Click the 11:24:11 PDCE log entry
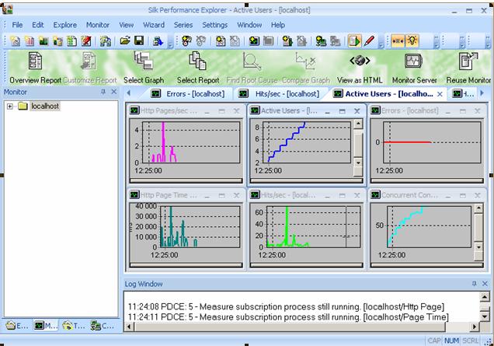This screenshot has width=494, height=346. (288, 317)
